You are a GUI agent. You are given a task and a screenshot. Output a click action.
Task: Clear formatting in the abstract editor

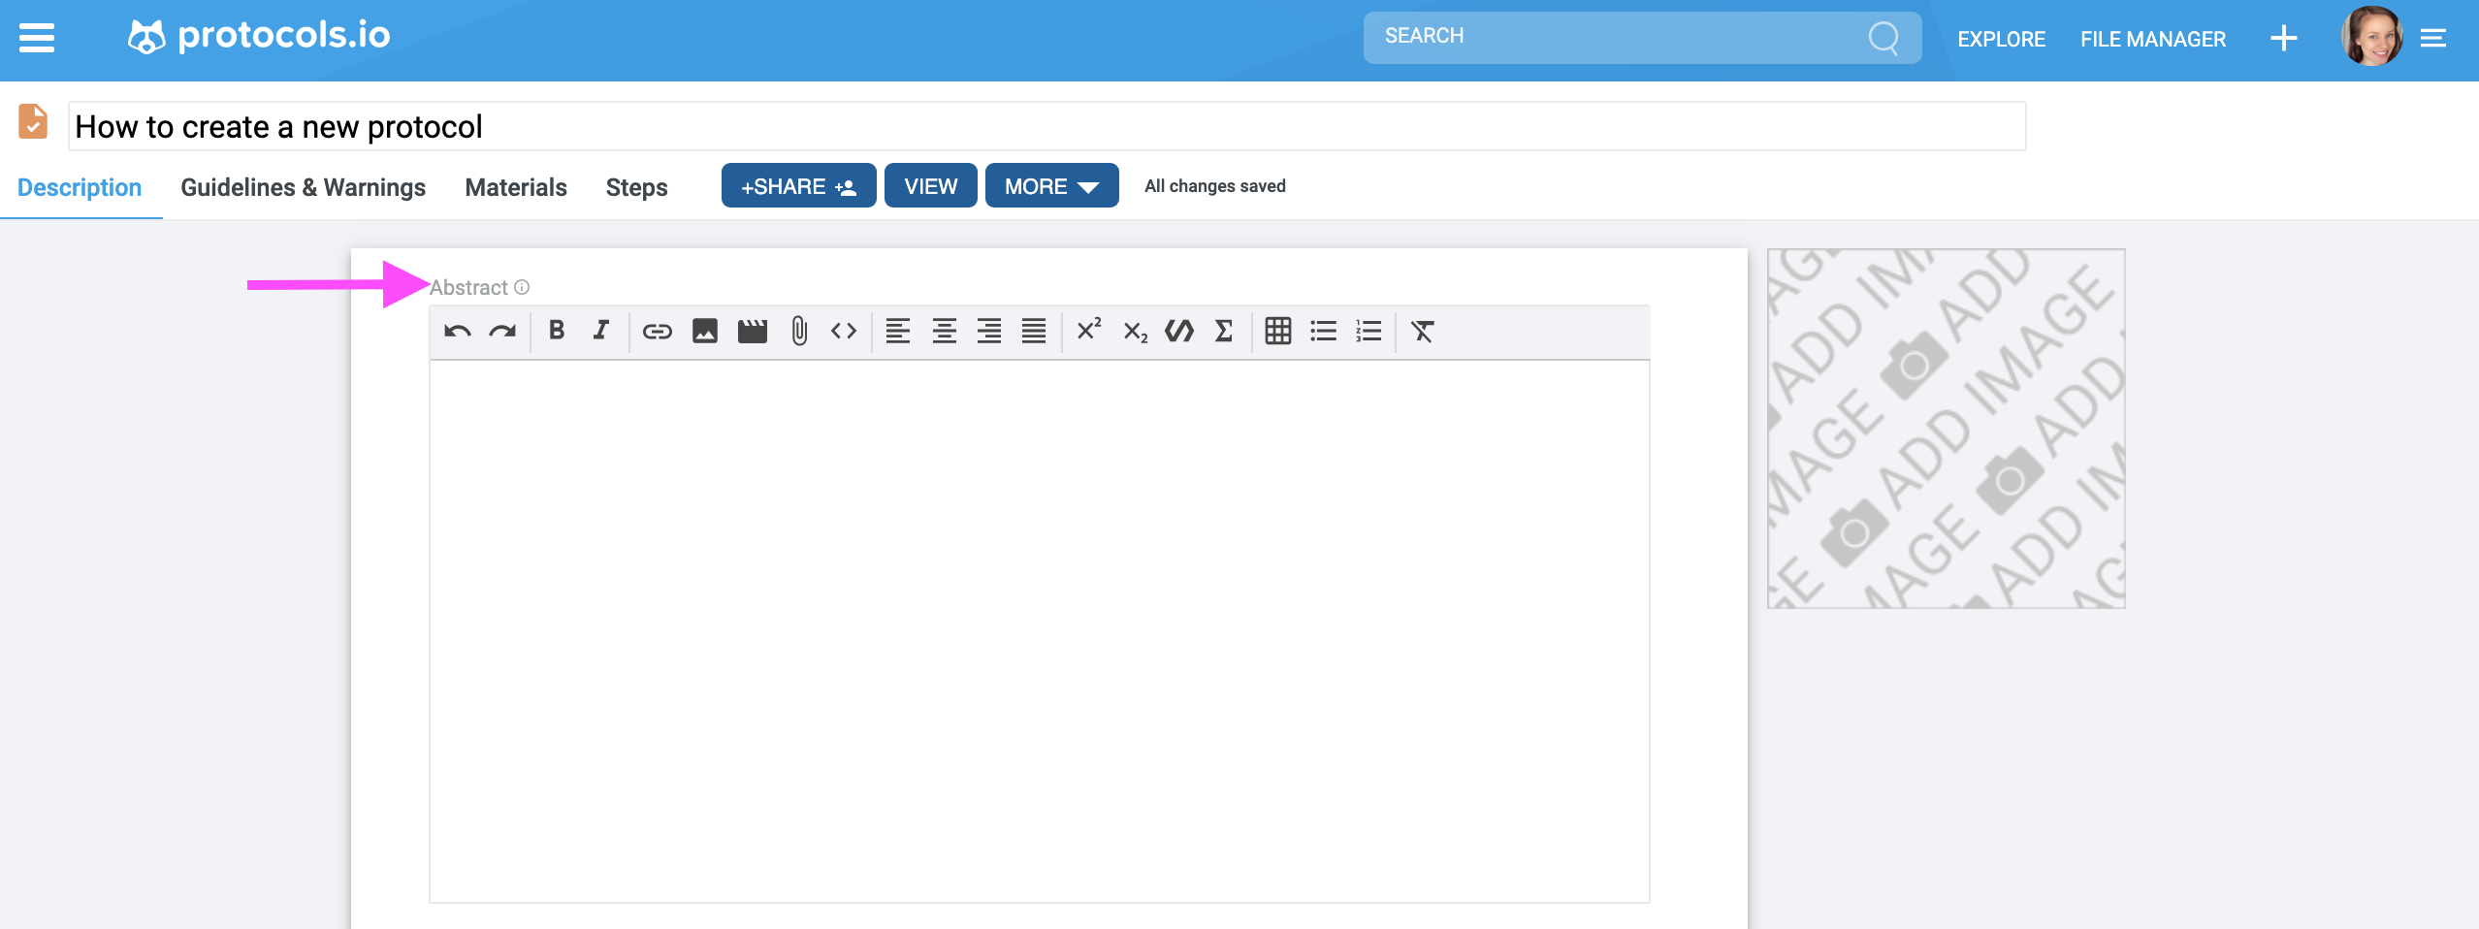[1422, 331]
